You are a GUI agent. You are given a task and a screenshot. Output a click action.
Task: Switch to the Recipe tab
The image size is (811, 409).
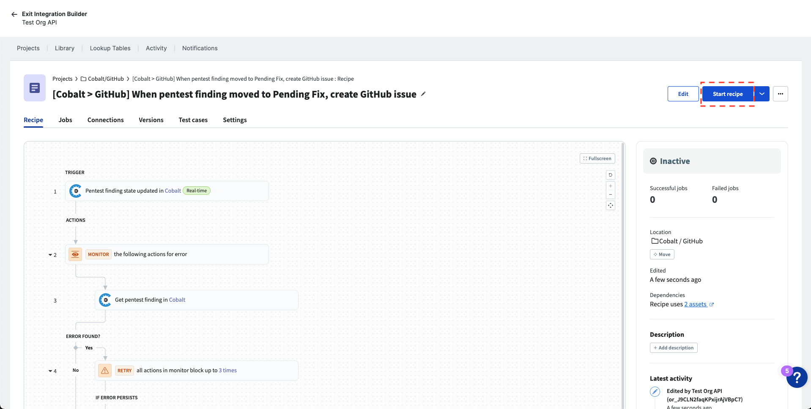[33, 120]
